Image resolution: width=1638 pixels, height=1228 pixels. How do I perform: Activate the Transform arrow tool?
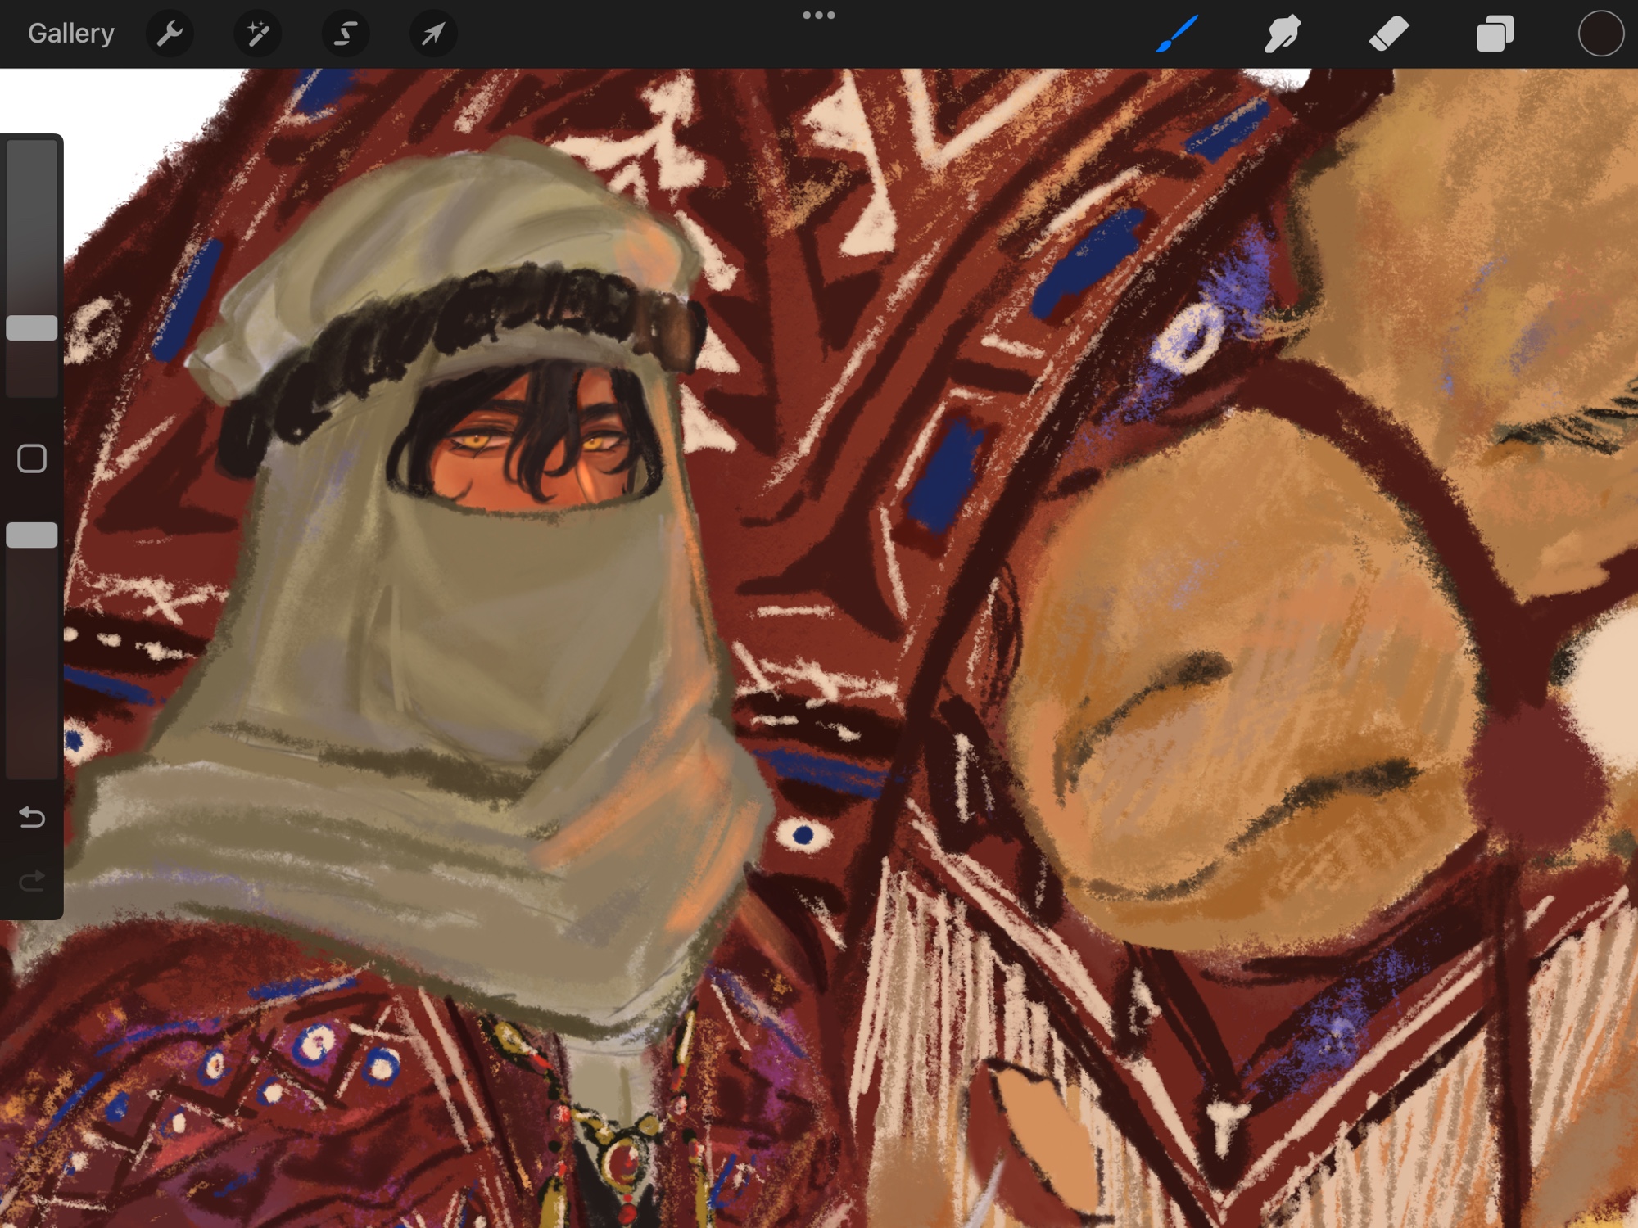pos(432,34)
